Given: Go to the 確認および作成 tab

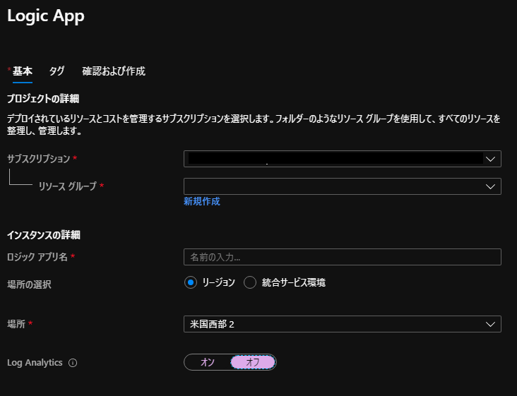Looking at the screenshot, I should click(114, 71).
